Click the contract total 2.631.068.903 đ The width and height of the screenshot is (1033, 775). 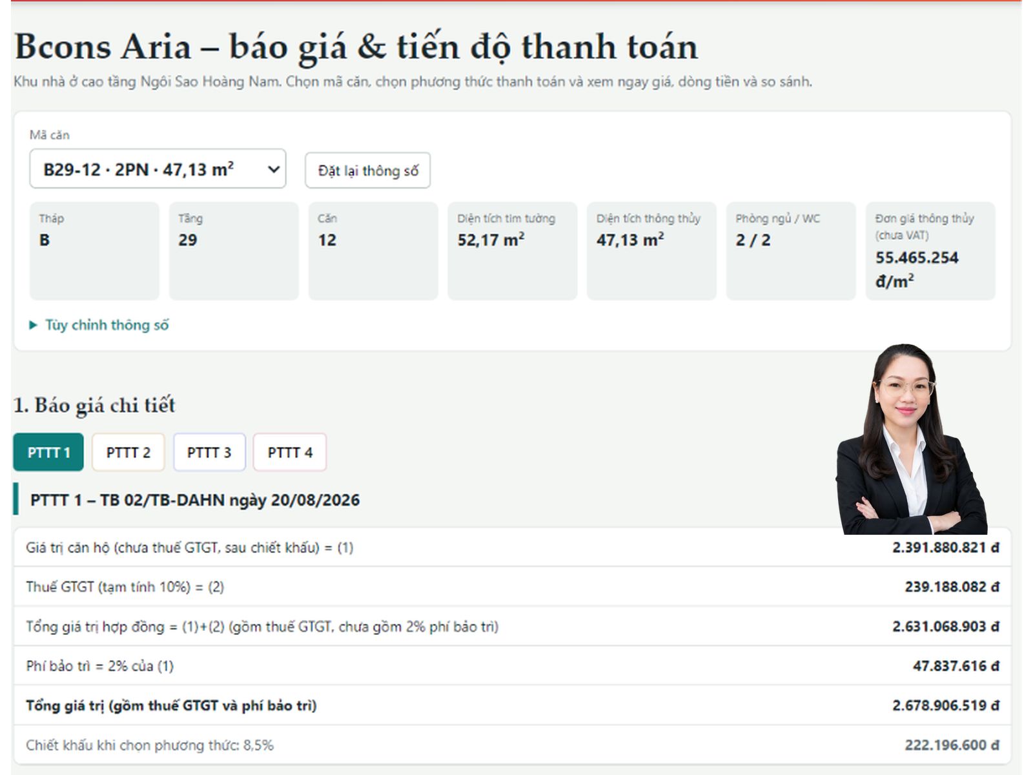pyautogui.click(x=946, y=626)
